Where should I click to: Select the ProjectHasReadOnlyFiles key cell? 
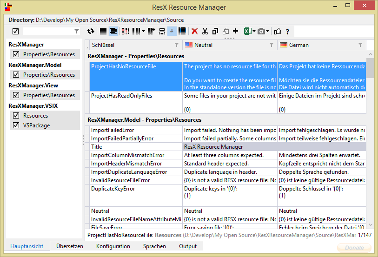coord(136,102)
